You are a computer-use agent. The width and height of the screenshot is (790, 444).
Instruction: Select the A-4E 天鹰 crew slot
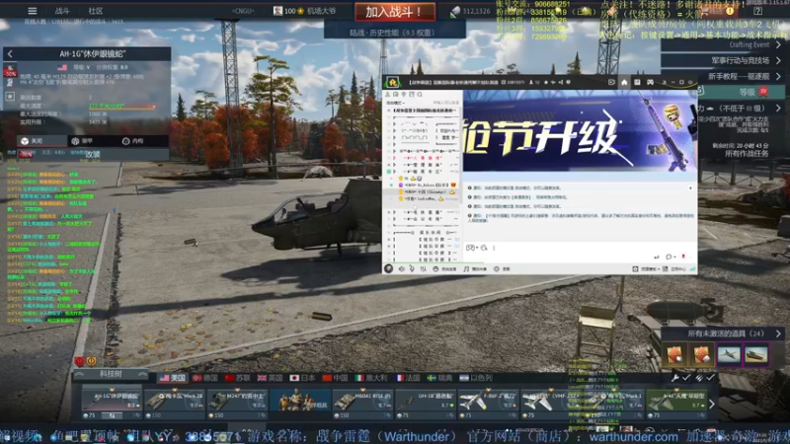pos(676,404)
